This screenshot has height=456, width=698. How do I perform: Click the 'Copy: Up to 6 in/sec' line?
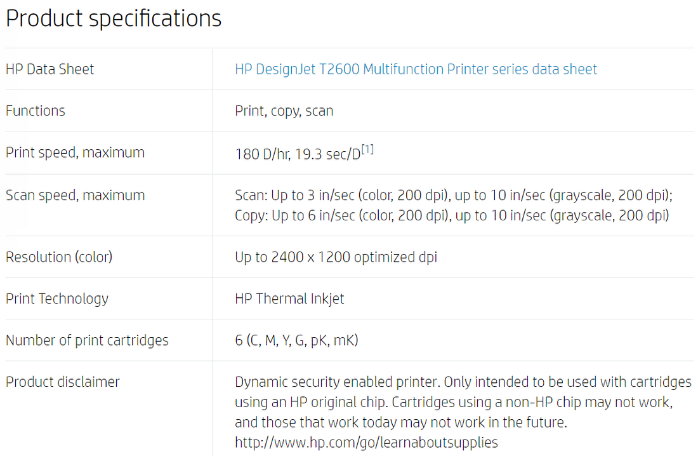click(451, 215)
